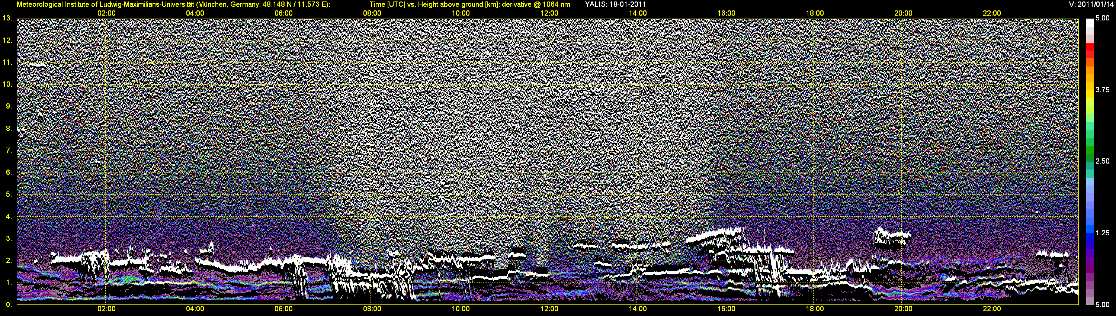Image resolution: width=1116 pixels, height=316 pixels.
Task: Click the 3.75 color scale value
Action: click(x=1103, y=90)
